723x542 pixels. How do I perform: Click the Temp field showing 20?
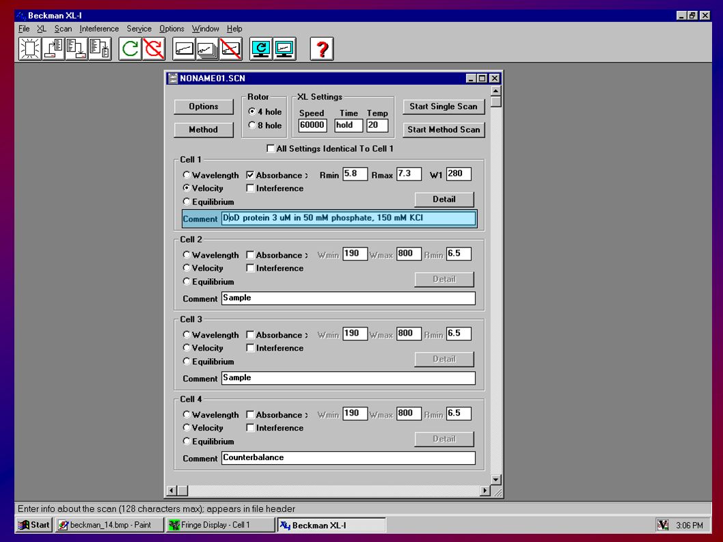point(377,125)
